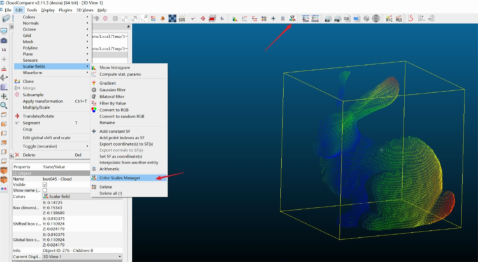
Task: Click the N+C toolbar icon
Action: pyautogui.click(x=389, y=19)
